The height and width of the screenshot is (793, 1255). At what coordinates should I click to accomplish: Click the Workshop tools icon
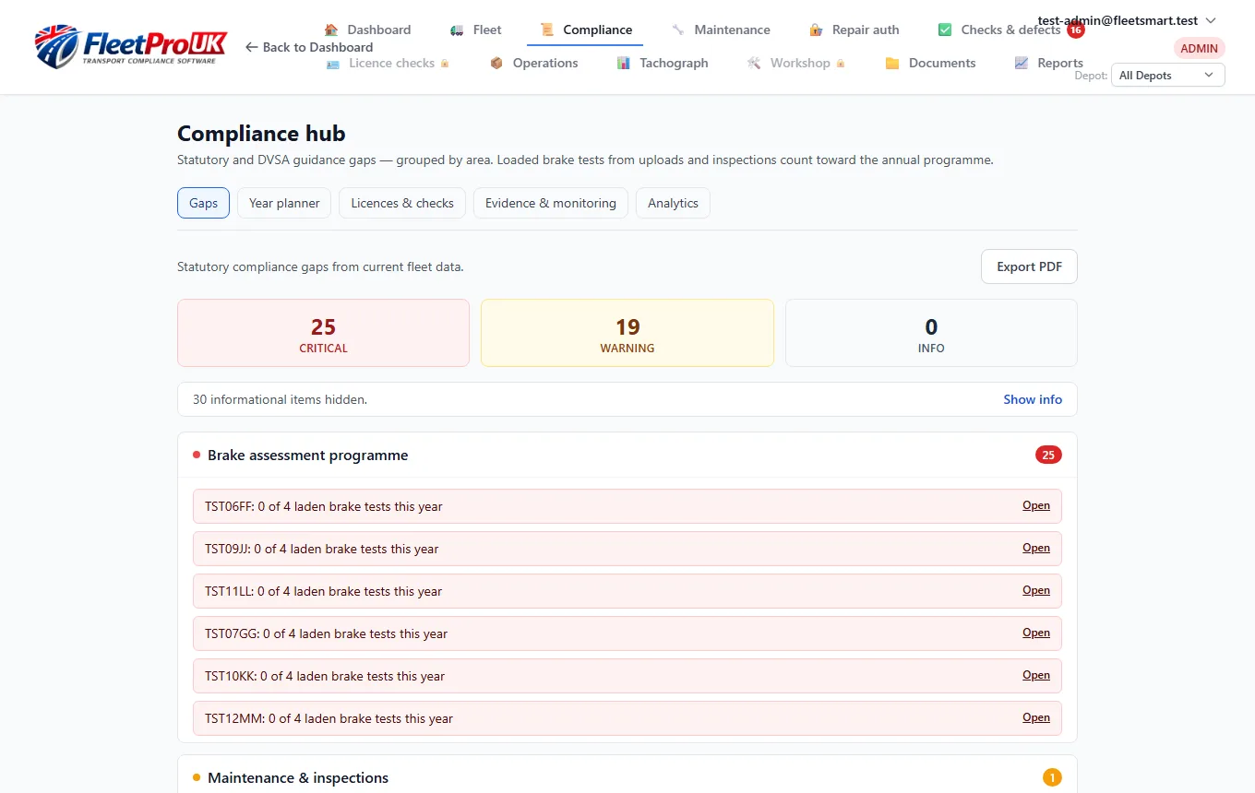754,63
